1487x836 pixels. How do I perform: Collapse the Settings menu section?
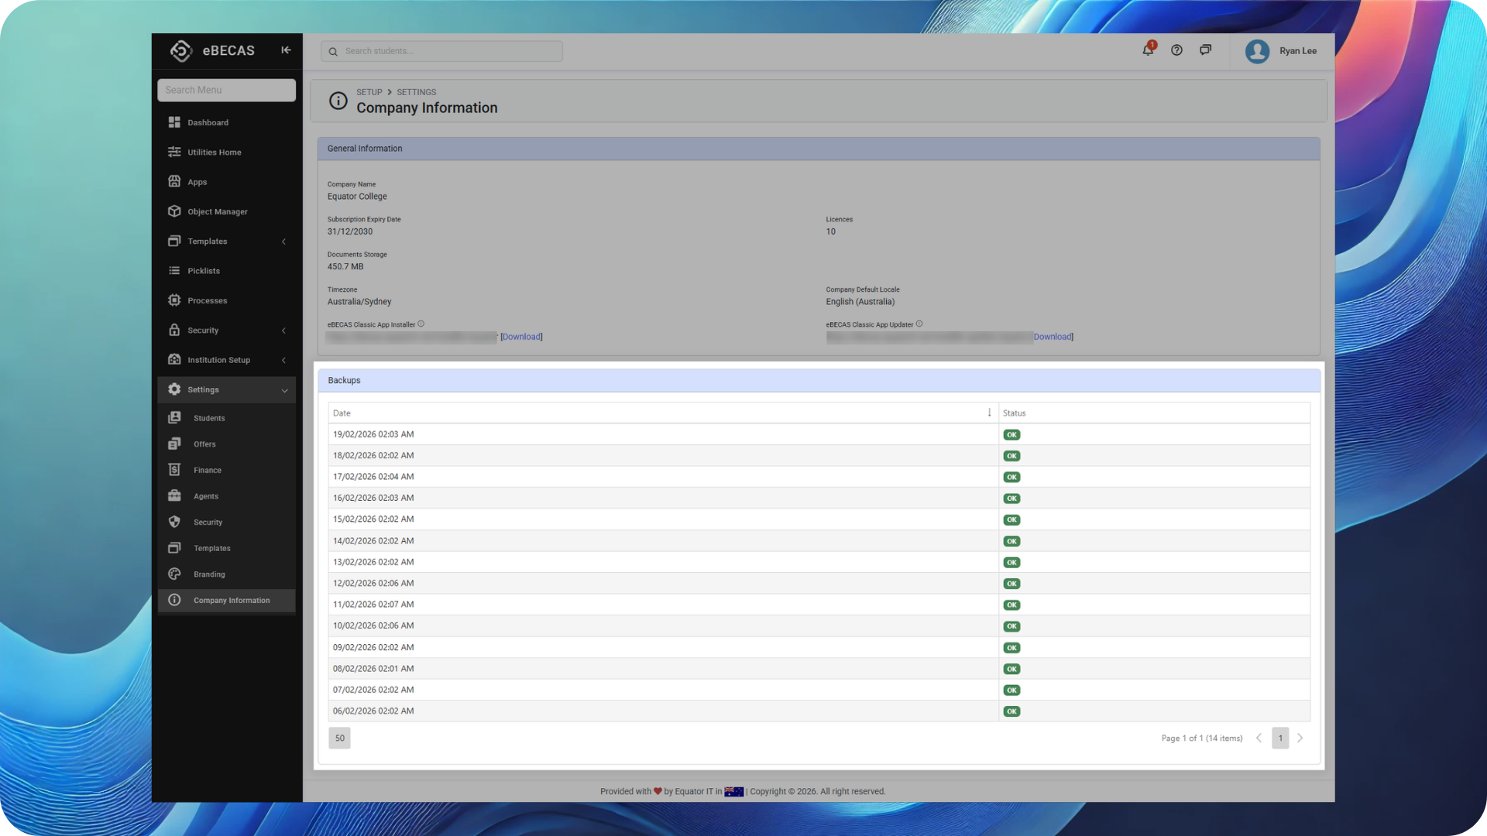pyautogui.click(x=284, y=390)
